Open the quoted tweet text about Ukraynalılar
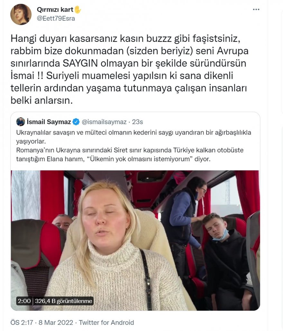Screen dimensions: 283x331 (x=134, y=137)
